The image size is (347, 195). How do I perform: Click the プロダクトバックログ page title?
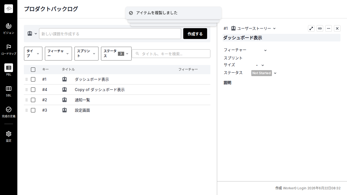[x=51, y=9]
